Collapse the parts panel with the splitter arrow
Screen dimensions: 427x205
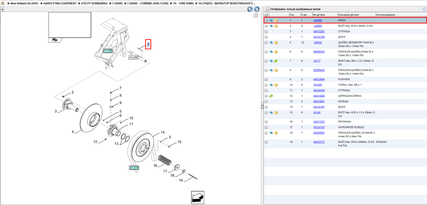tap(262, 105)
